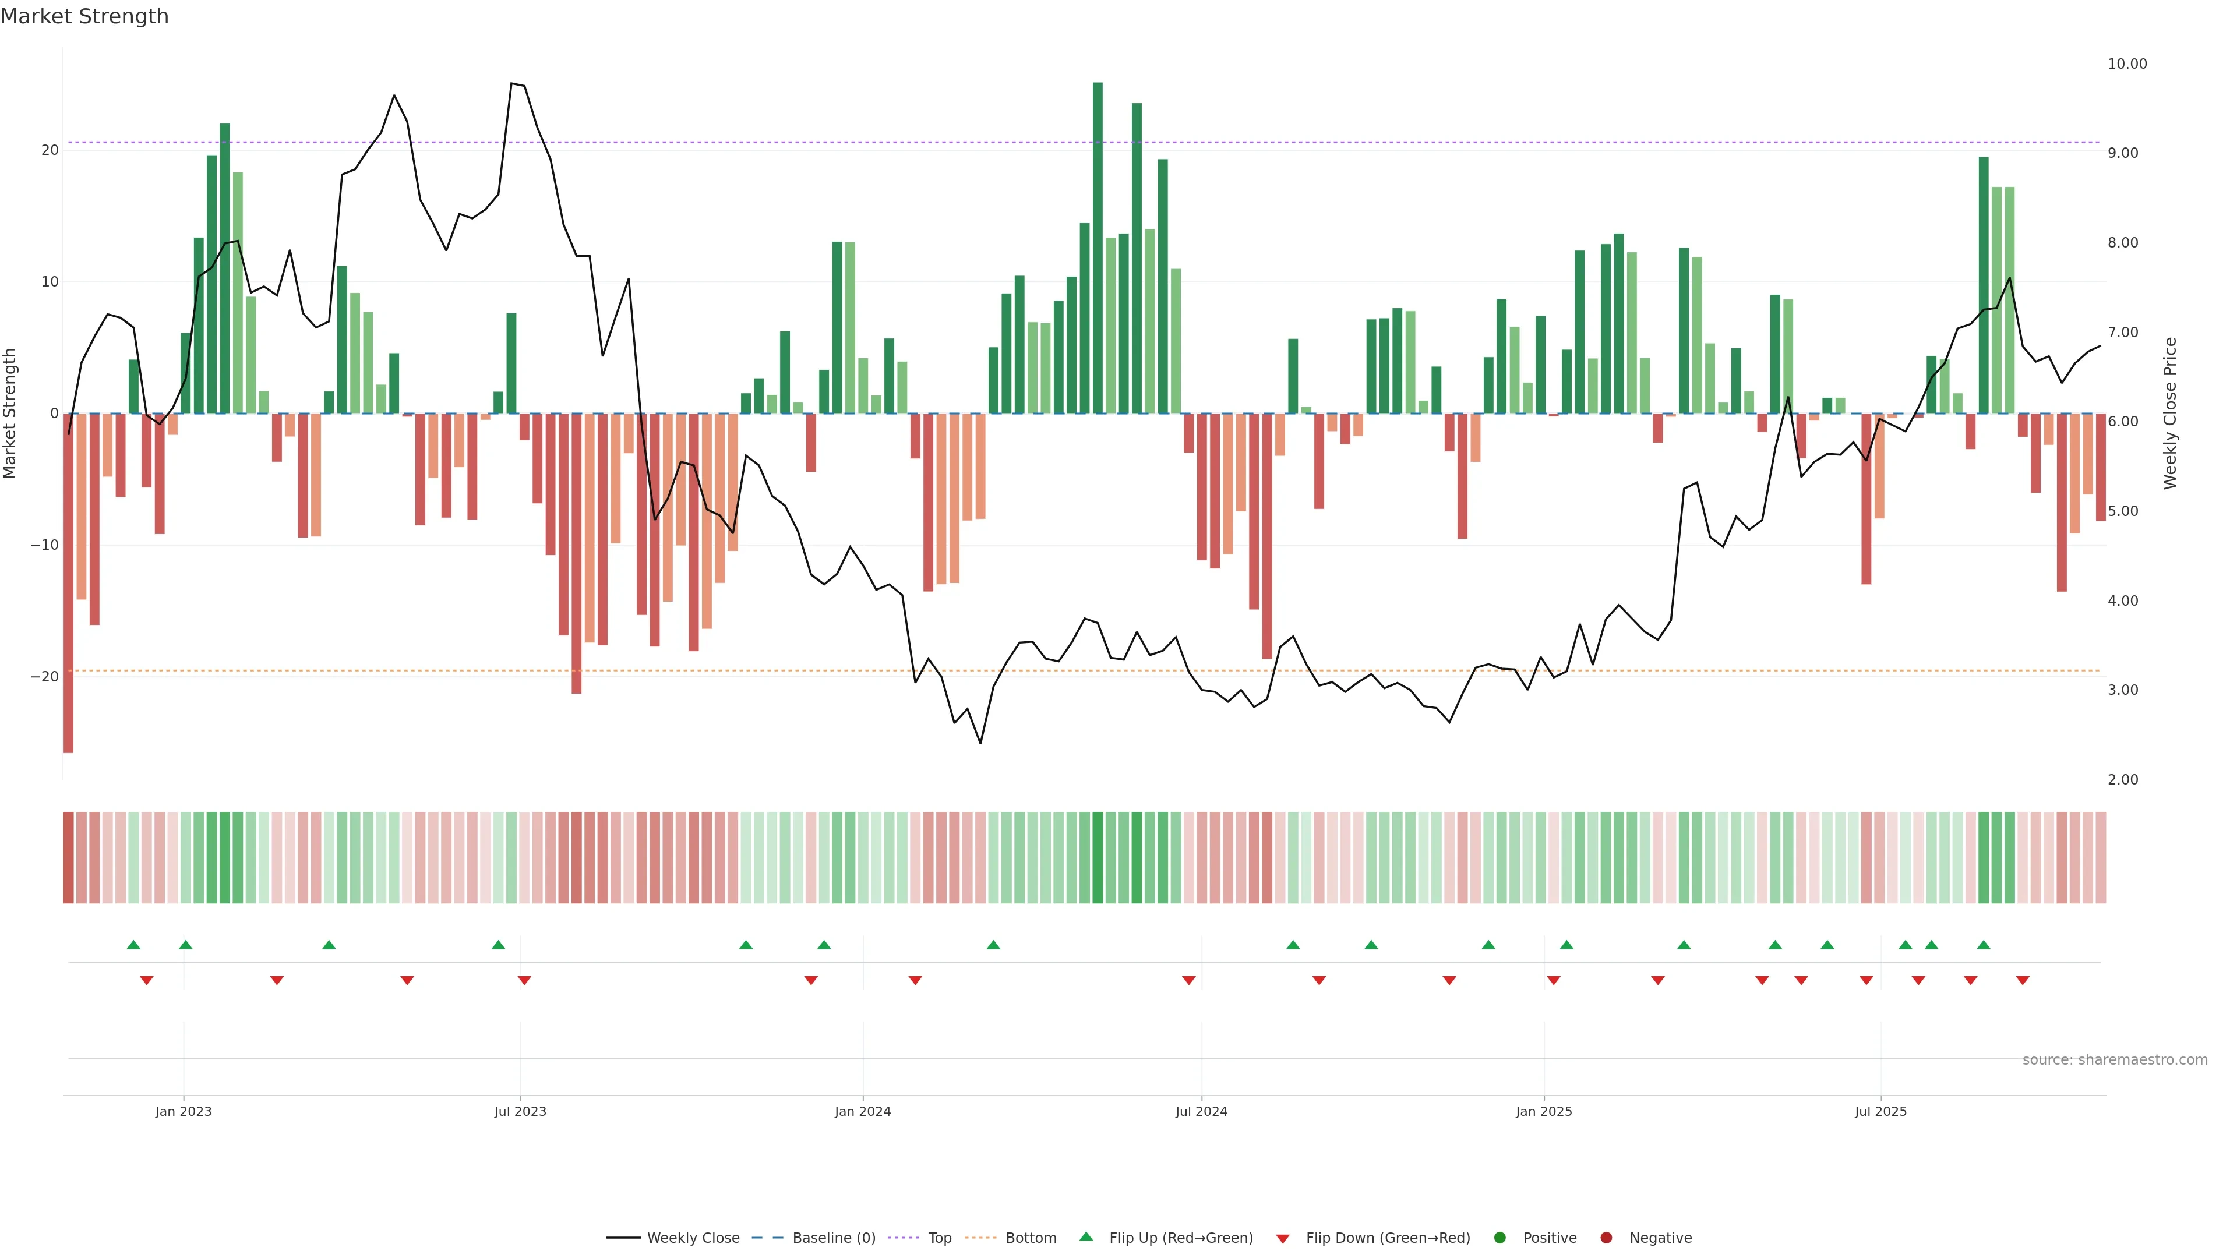2237x1258 pixels.
Task: Click the Jan 2024 x-axis label
Action: [x=862, y=1111]
